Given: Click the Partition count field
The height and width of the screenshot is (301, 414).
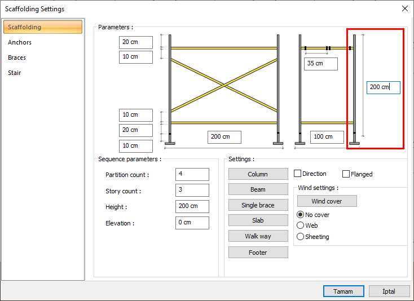Looking at the screenshot, I should 192,174.
